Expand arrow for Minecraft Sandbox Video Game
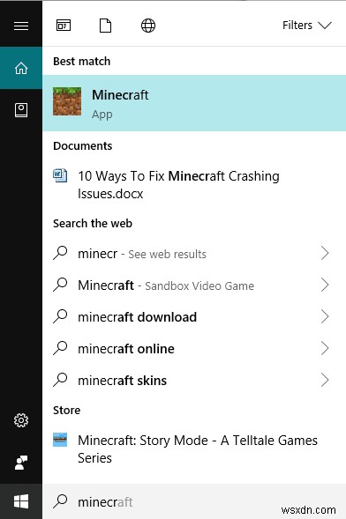The width and height of the screenshot is (346, 519). (x=325, y=285)
